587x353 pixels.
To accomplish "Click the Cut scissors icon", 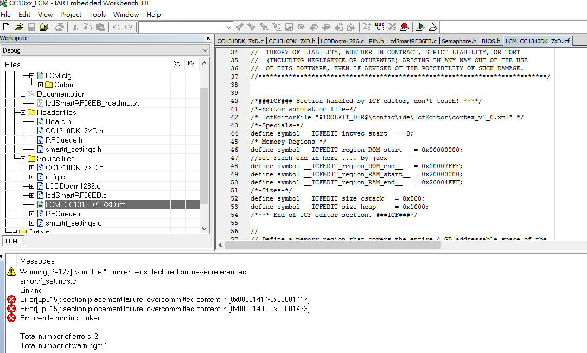I will tap(75, 27).
